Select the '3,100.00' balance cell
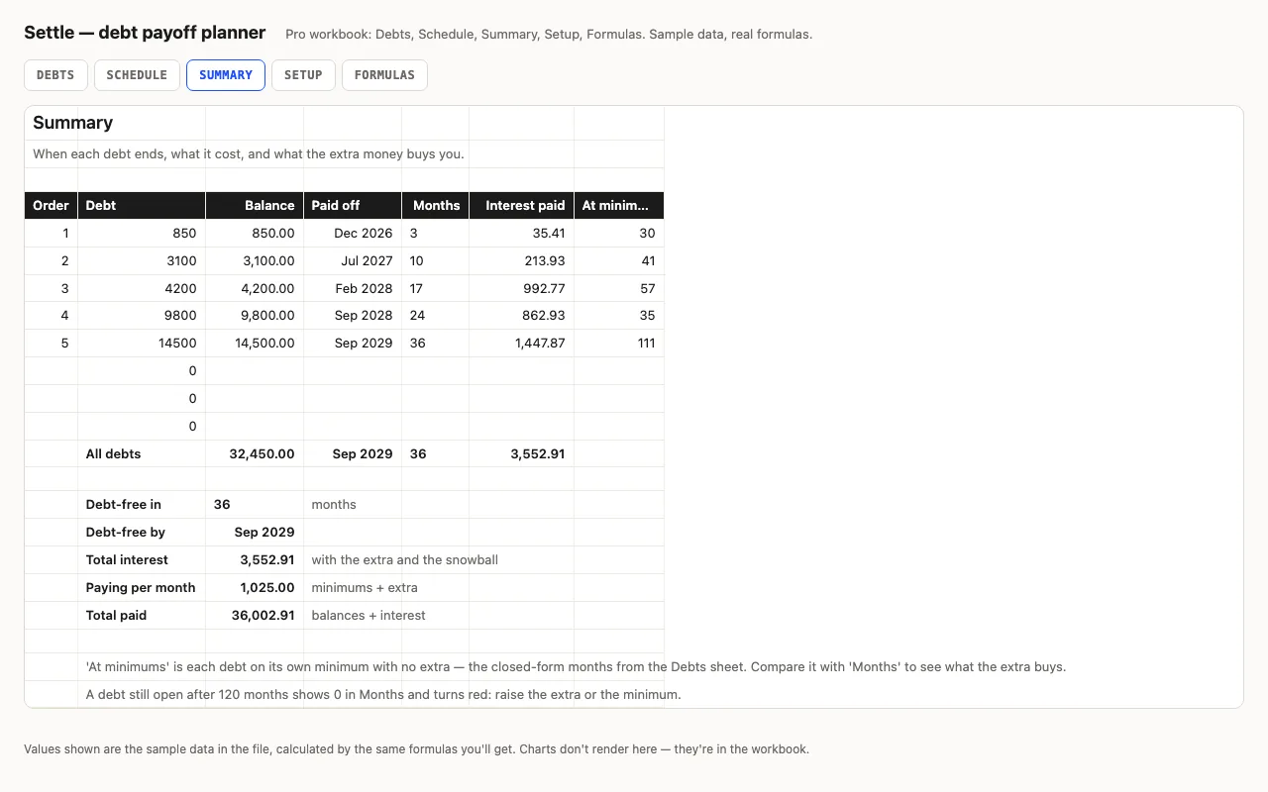This screenshot has width=1268, height=792. 255,260
